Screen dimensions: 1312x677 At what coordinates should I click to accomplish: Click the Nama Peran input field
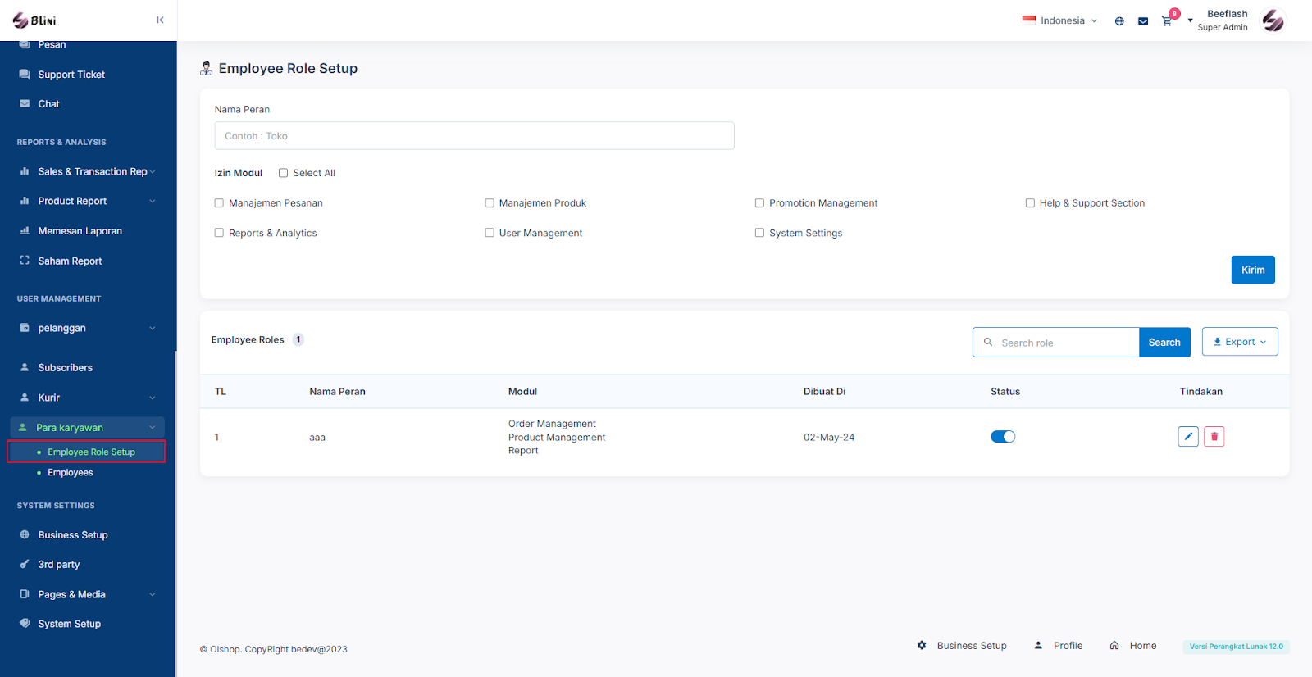[474, 136]
